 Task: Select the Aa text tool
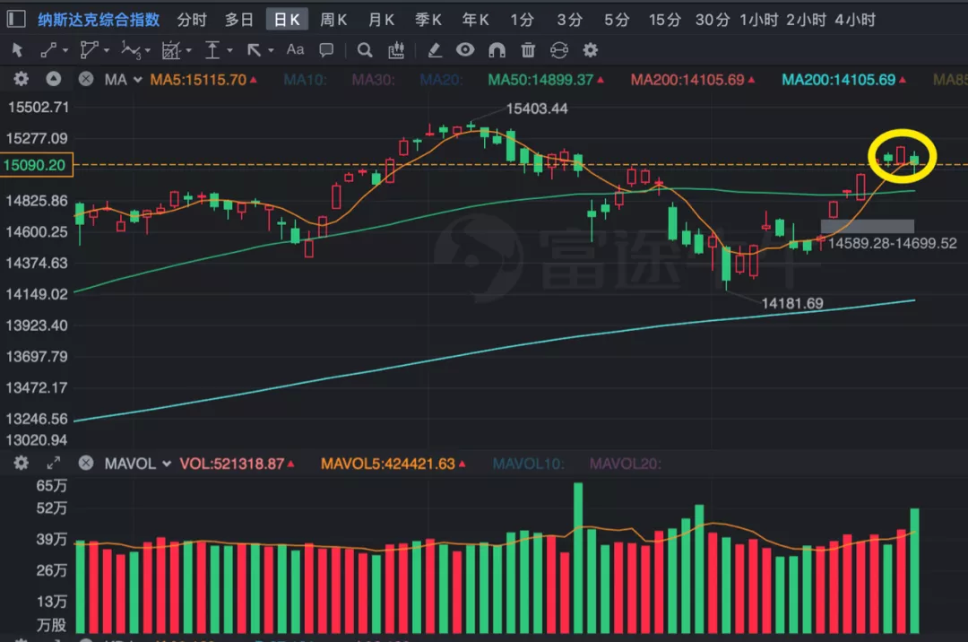pyautogui.click(x=295, y=49)
